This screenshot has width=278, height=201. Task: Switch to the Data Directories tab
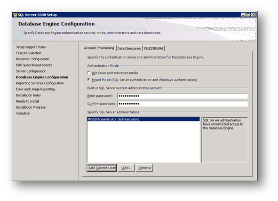129,48
